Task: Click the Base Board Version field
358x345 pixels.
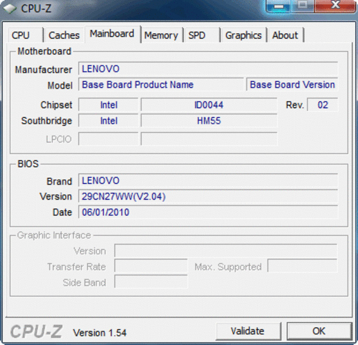Action: click(x=292, y=85)
